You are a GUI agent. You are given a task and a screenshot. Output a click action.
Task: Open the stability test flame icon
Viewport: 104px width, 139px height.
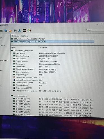pyautogui.click(x=10, y=31)
